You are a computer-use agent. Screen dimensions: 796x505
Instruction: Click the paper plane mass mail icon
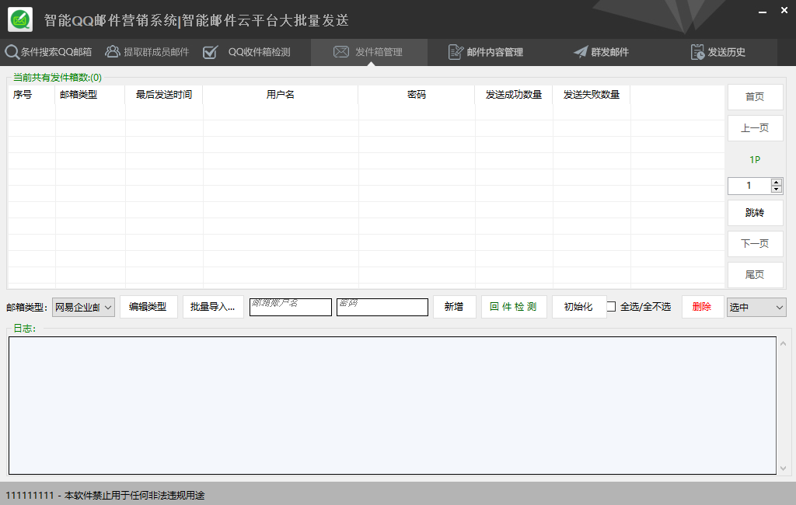coord(580,52)
